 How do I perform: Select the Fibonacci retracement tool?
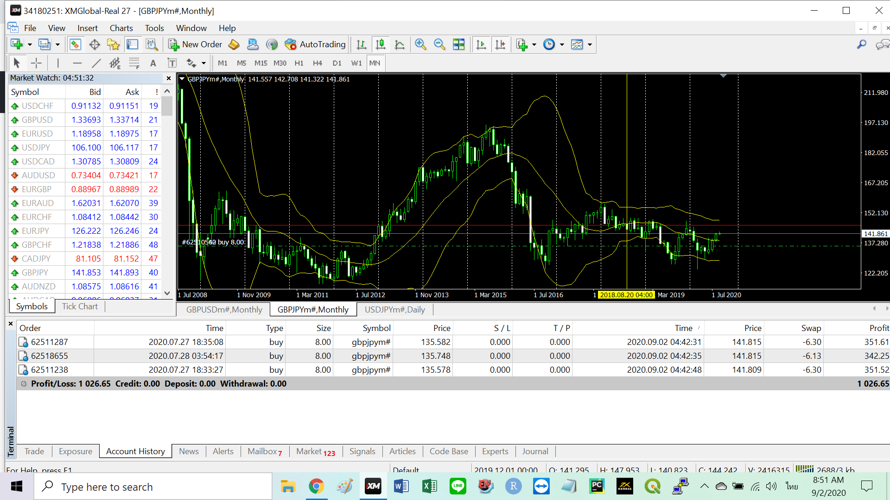click(134, 63)
